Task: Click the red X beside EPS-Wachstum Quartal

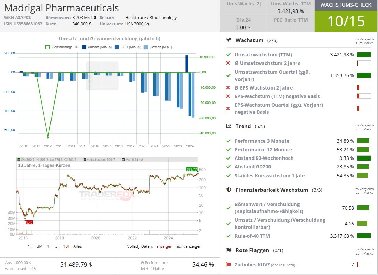Action: (228, 108)
